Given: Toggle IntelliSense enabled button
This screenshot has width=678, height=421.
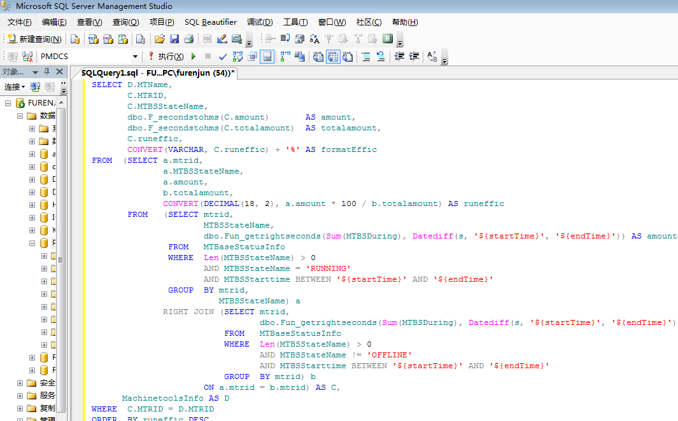Looking at the screenshot, I should coord(267,57).
